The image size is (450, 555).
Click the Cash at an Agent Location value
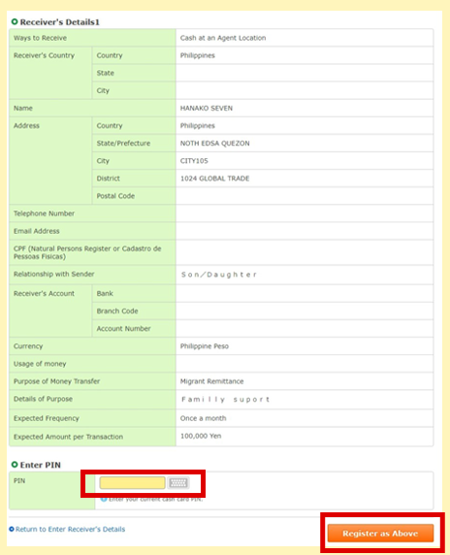pos(223,38)
